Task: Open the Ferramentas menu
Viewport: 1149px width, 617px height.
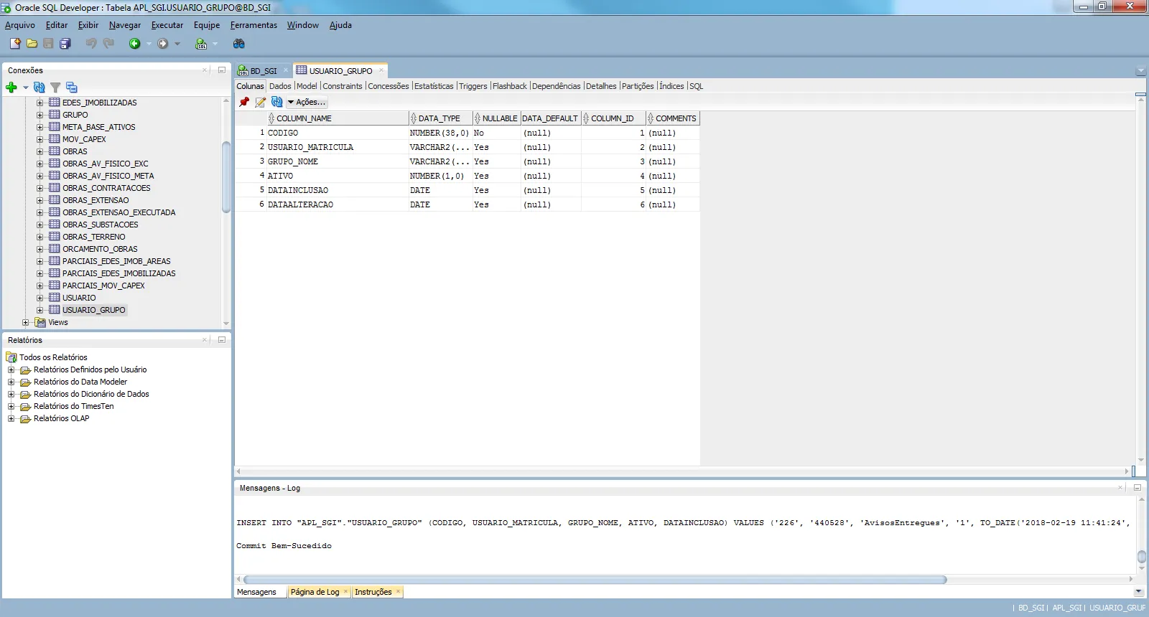Action: [253, 25]
